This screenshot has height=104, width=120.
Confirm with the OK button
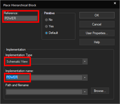point(97,15)
